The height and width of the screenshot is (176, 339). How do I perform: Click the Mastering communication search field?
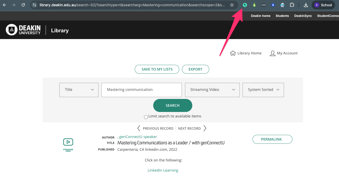coord(141,90)
